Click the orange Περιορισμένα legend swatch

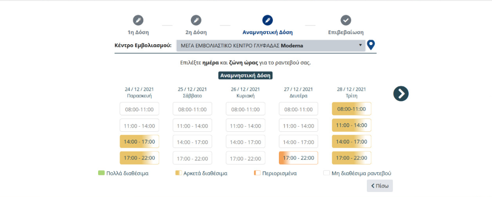pyautogui.click(x=257, y=173)
